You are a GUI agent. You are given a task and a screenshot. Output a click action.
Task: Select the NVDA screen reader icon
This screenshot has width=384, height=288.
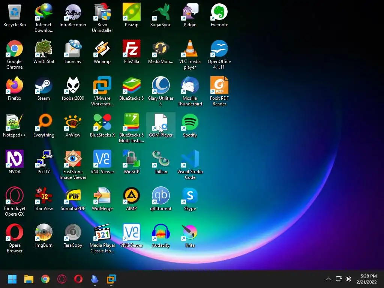(15, 159)
